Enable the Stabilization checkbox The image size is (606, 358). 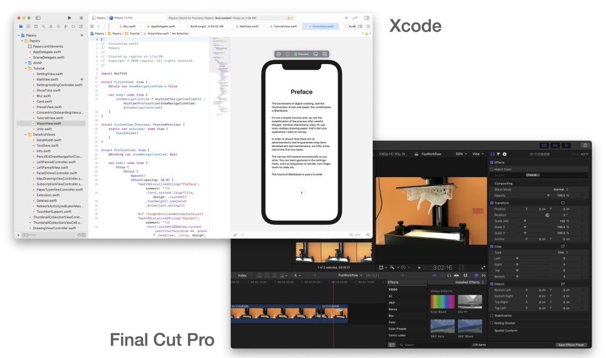point(492,316)
